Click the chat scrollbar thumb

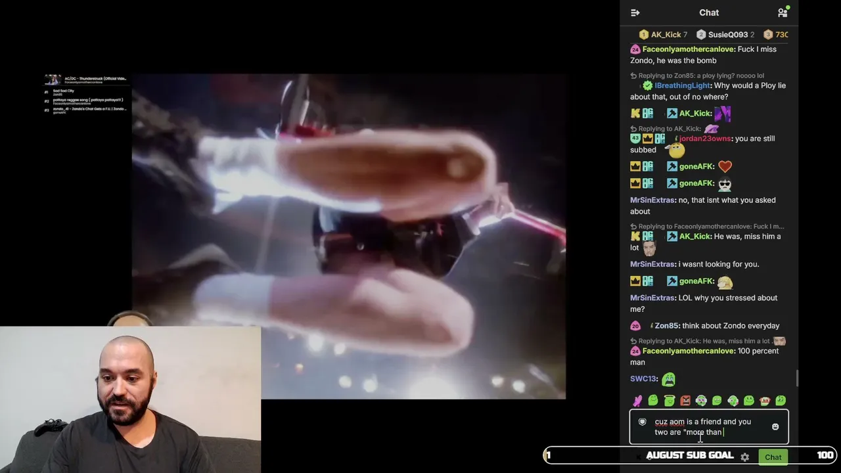click(x=797, y=378)
